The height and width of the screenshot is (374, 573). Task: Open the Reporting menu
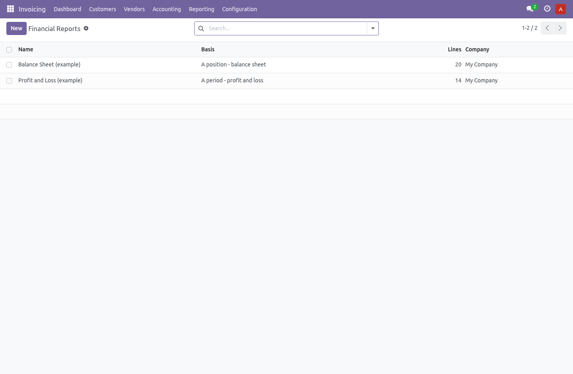[x=201, y=9]
